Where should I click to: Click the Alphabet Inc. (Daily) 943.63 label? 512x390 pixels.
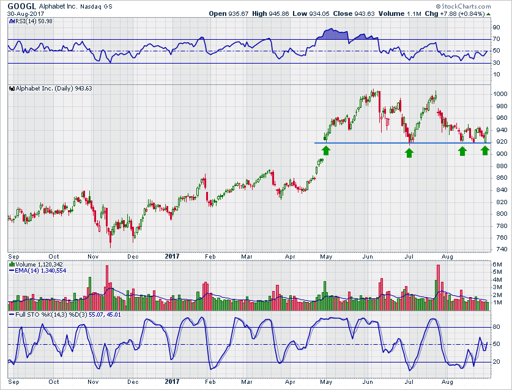54,89
